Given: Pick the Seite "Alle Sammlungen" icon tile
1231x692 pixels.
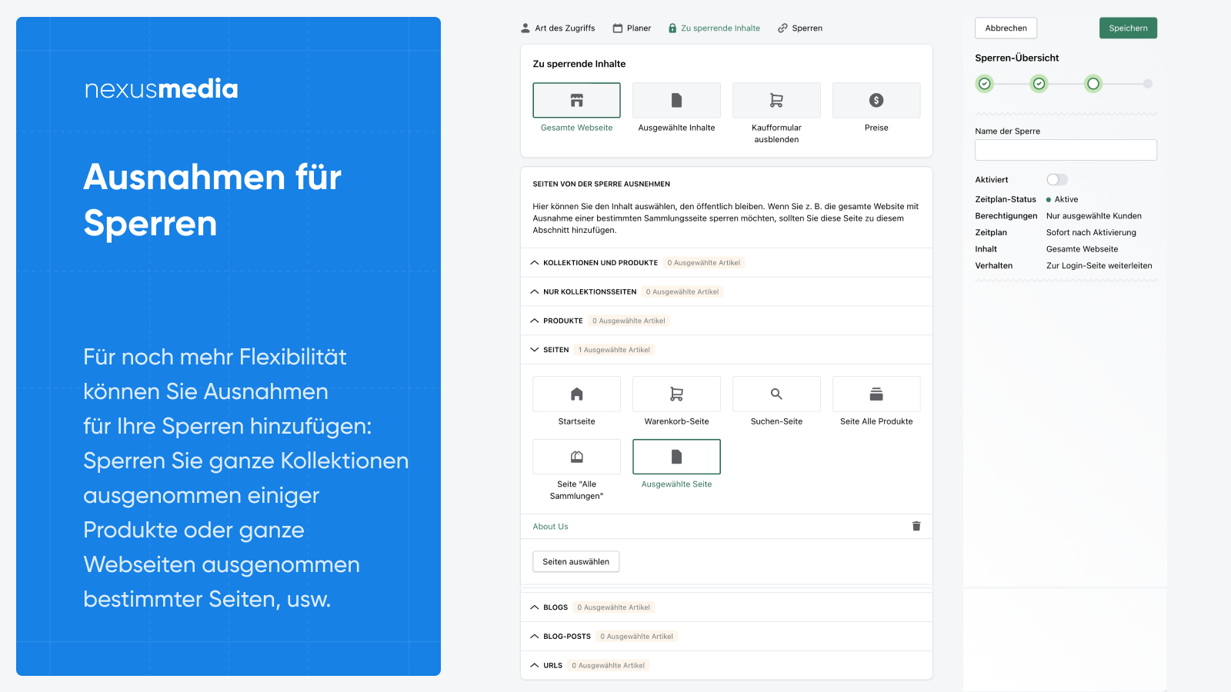Looking at the screenshot, I should coord(576,457).
